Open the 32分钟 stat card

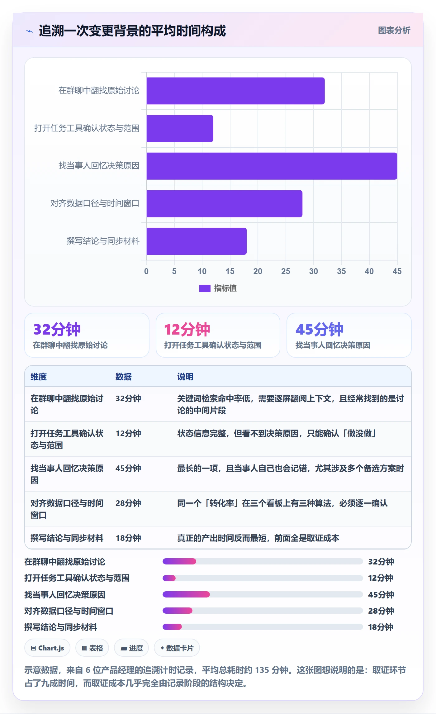pyautogui.click(x=87, y=335)
